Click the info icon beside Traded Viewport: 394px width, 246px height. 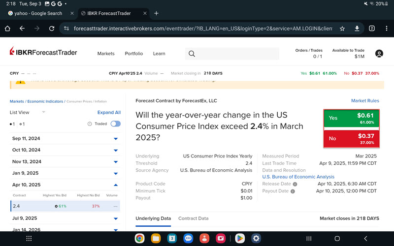90,124
